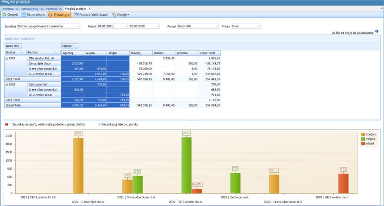Select the CBA London Ltd. UK partner row

pyautogui.click(x=44, y=58)
